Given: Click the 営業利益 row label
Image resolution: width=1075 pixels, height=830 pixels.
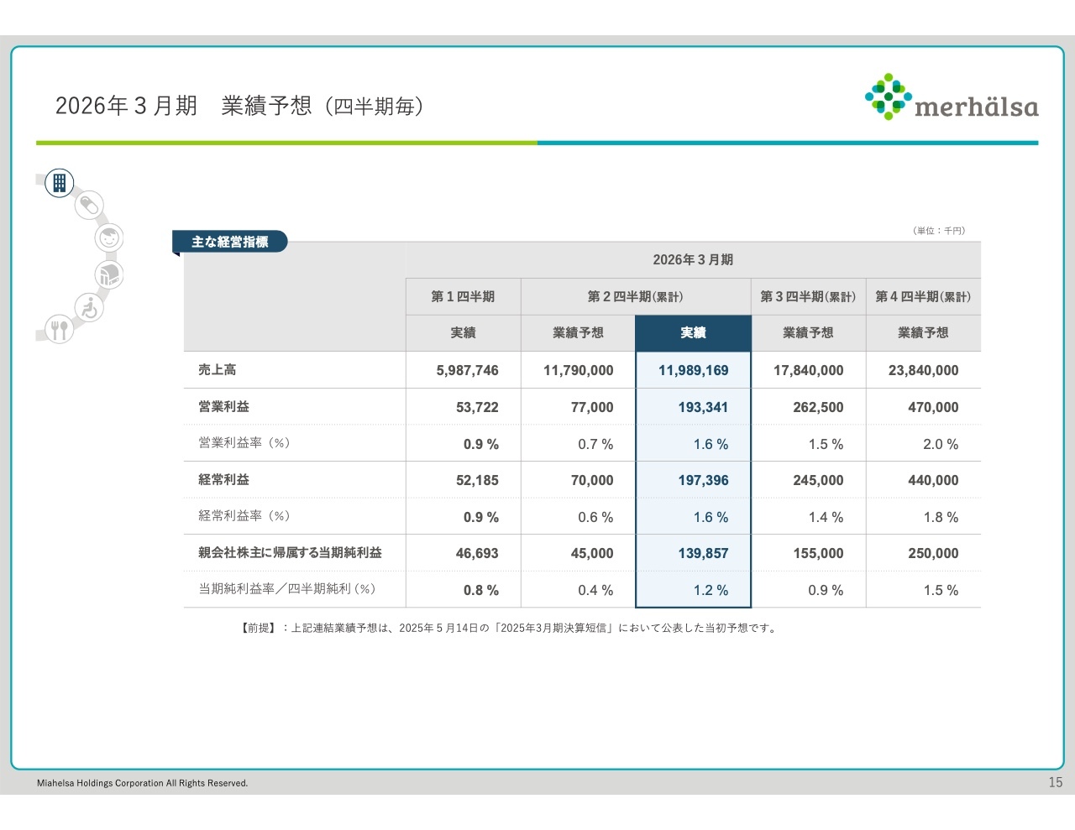Looking at the screenshot, I should pos(224,407).
